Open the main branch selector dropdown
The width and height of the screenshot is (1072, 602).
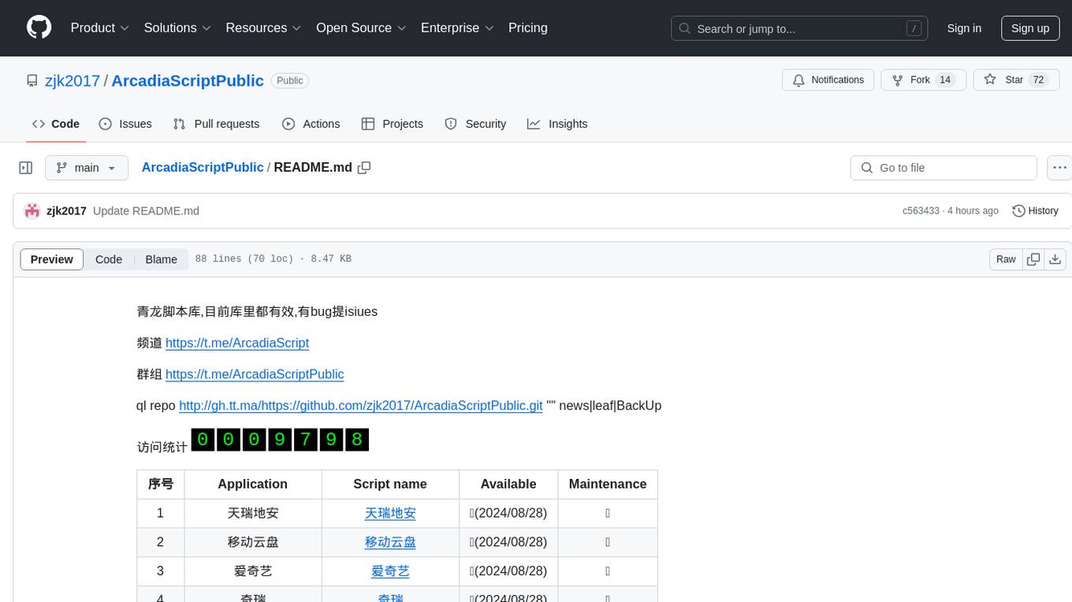(x=87, y=168)
